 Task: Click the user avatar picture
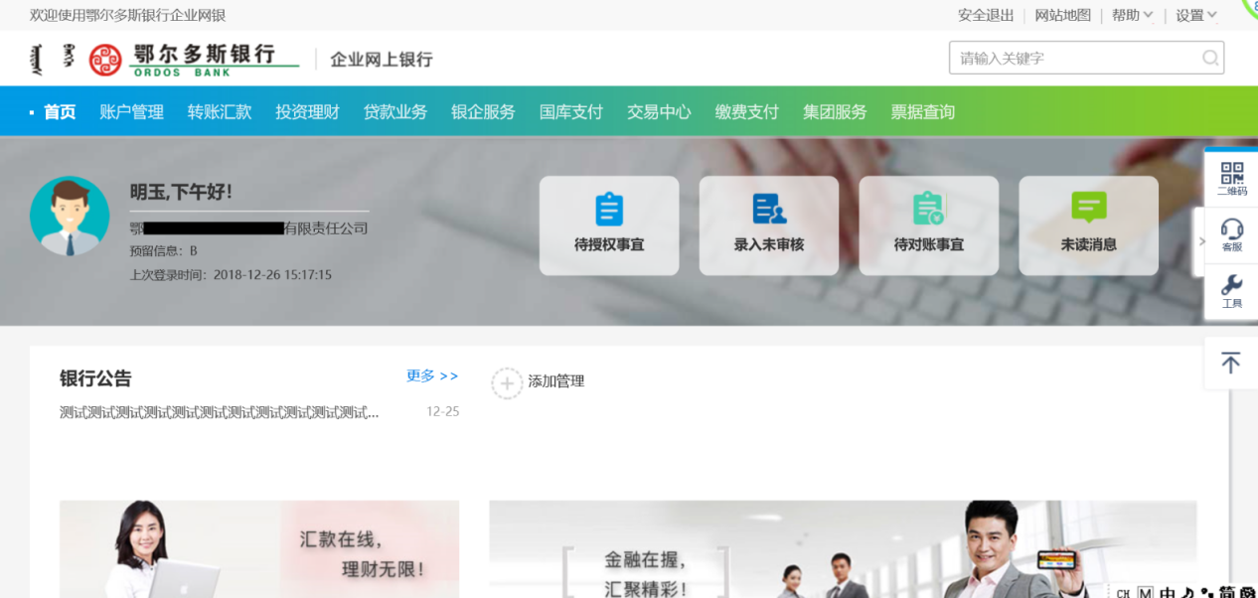(x=70, y=216)
